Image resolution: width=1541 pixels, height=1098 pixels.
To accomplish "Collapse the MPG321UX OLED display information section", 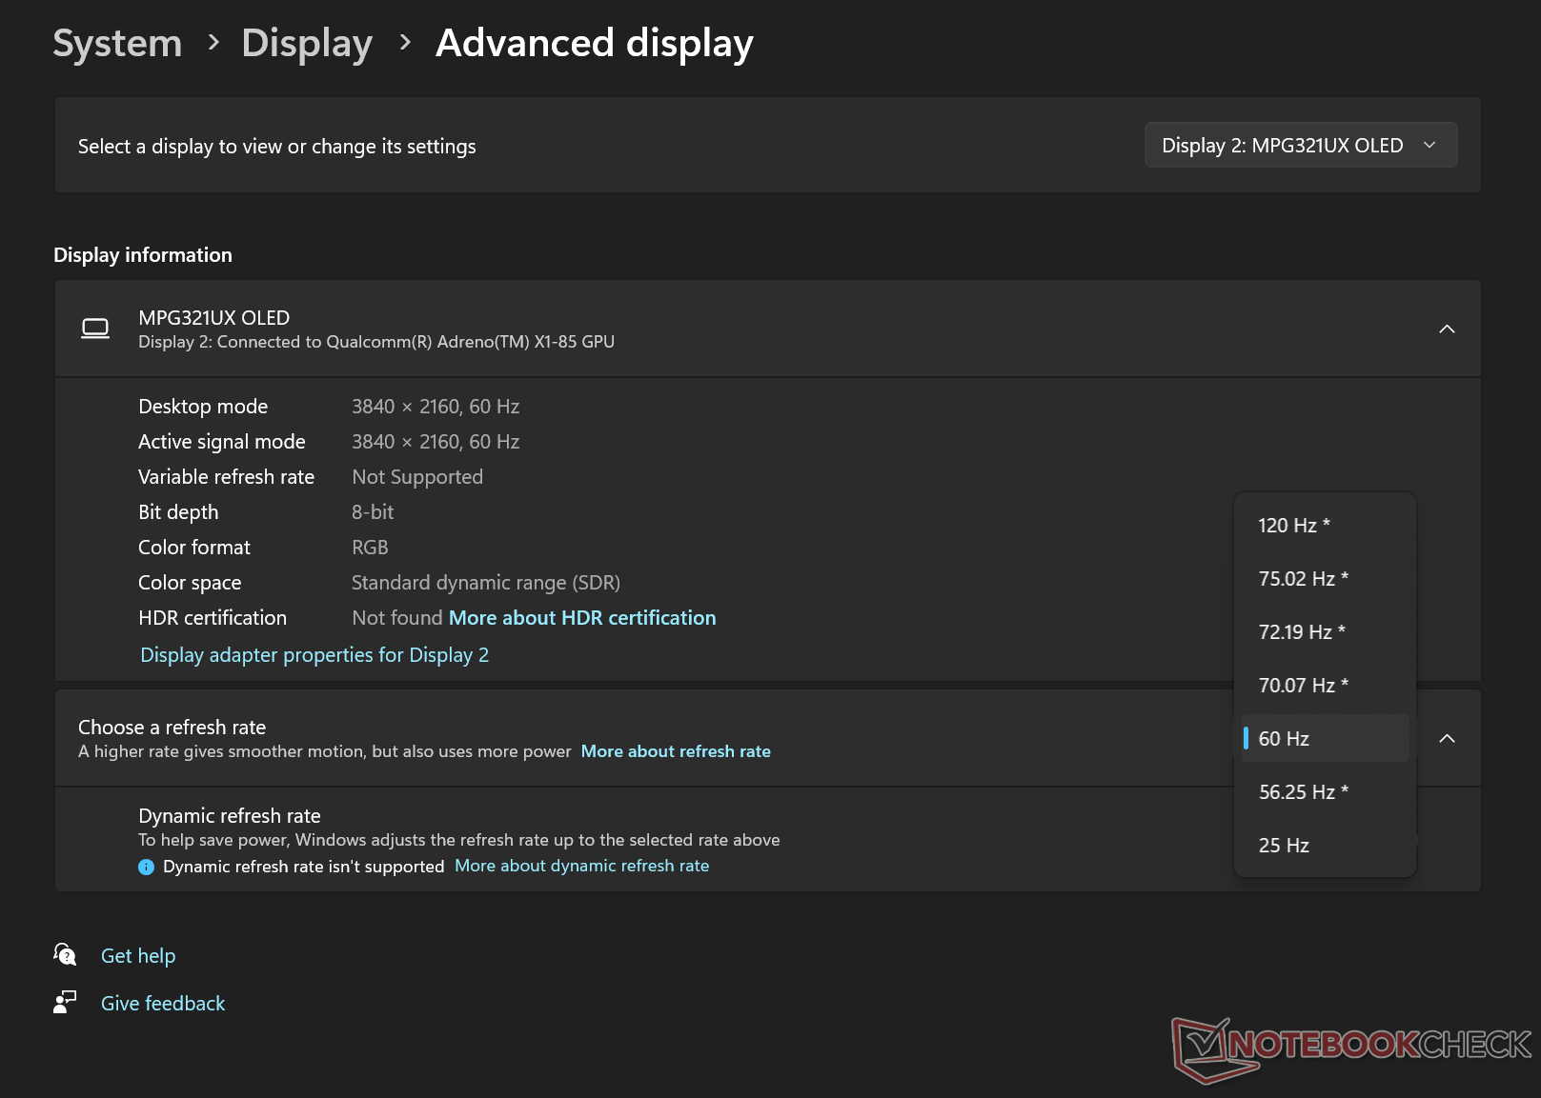I will [1446, 329].
